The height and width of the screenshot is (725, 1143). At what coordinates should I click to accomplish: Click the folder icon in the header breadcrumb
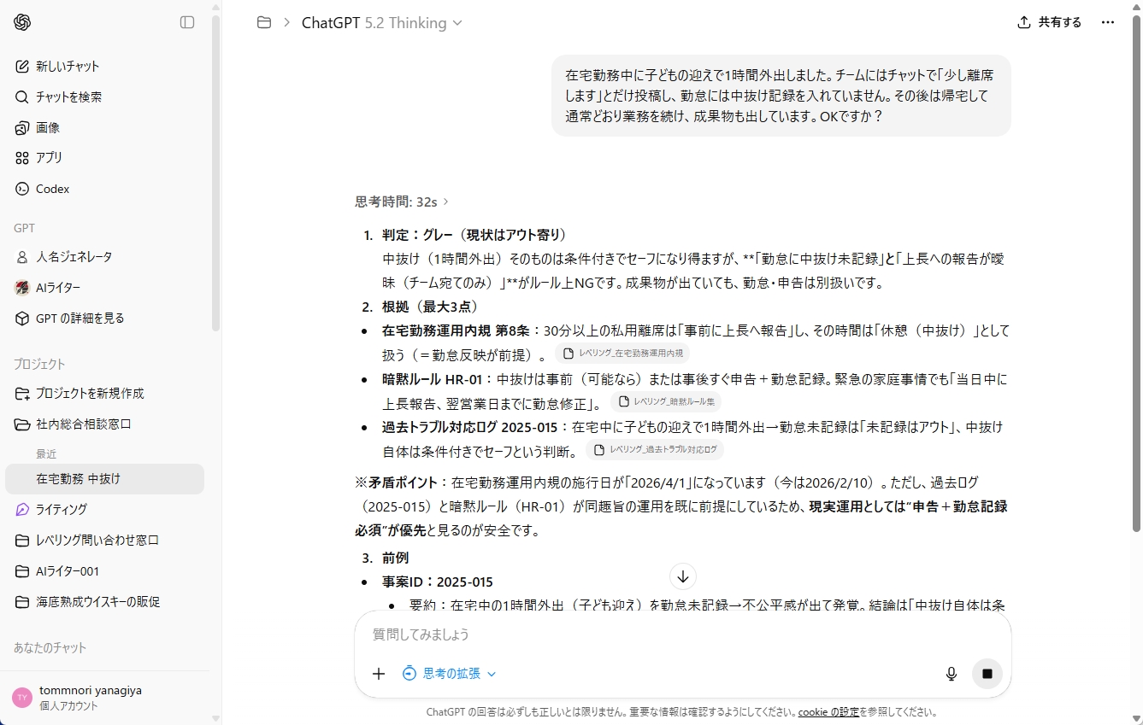tap(264, 23)
